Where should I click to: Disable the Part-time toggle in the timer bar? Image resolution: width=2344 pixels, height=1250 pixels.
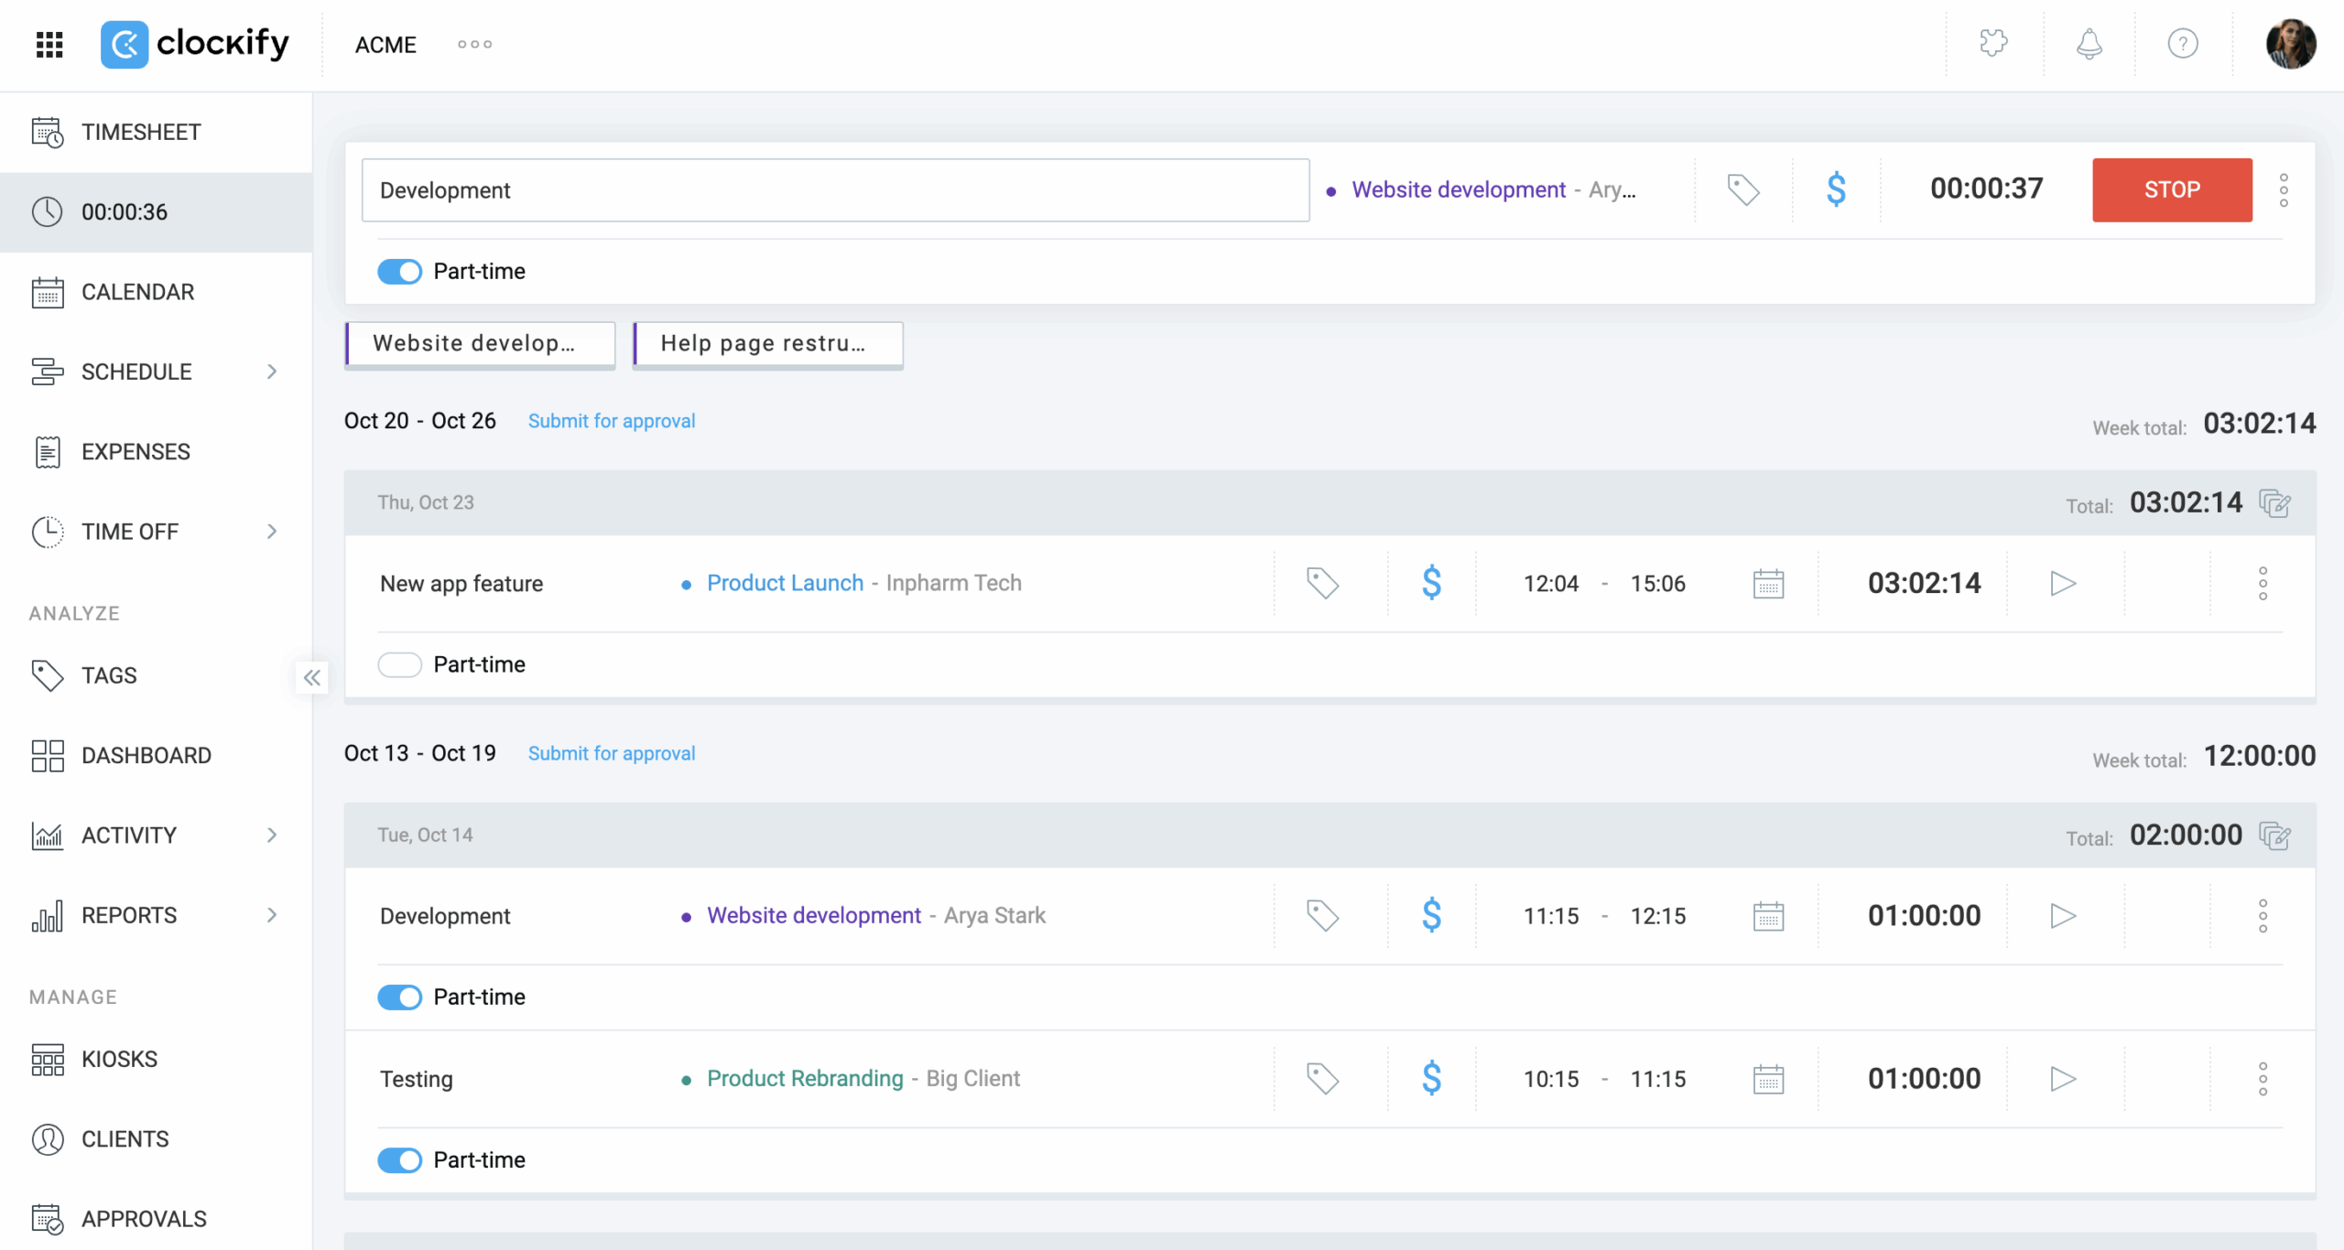coord(400,272)
